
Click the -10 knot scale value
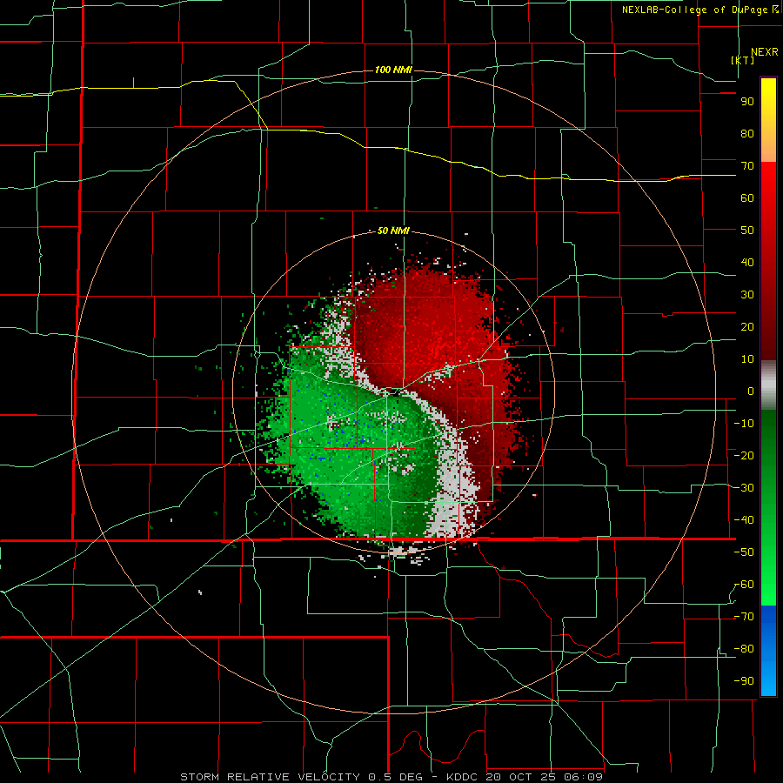click(x=744, y=424)
